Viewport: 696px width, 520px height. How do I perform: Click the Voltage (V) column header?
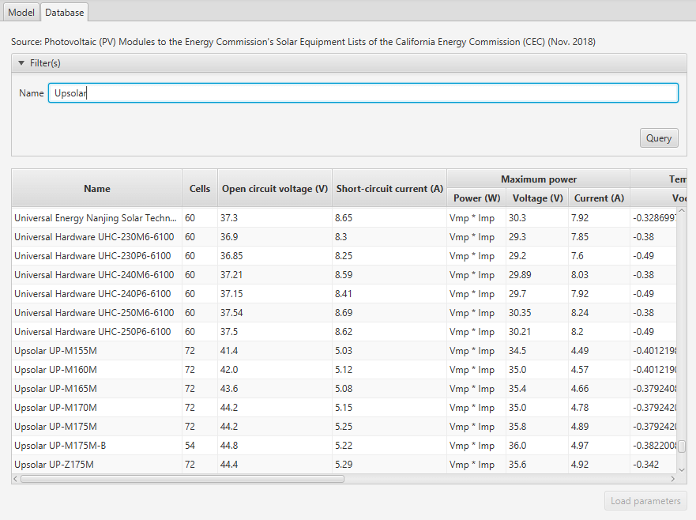pos(537,198)
